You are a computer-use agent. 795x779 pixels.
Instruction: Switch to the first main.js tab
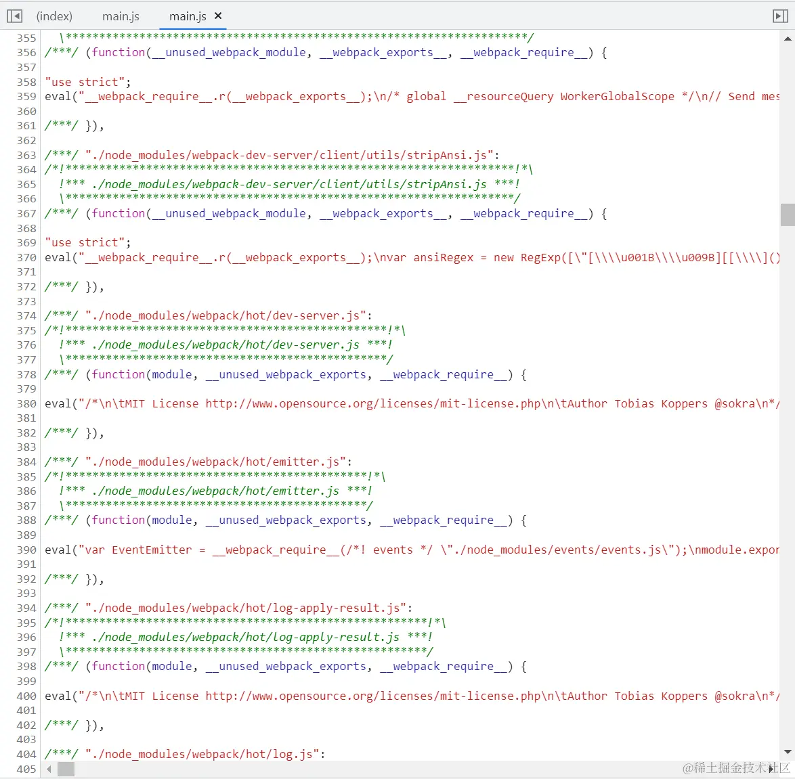[x=121, y=16]
